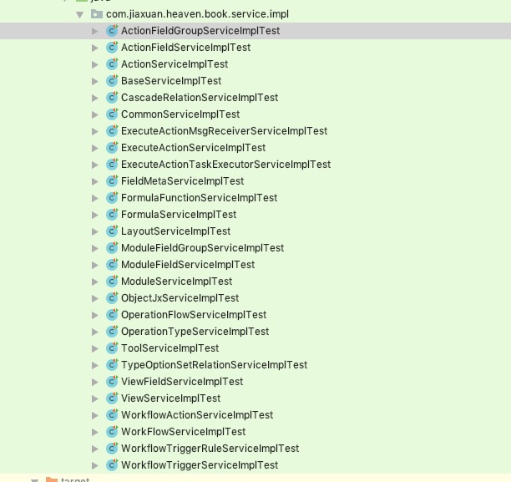The height and width of the screenshot is (482, 511).
Task: Select ExecuteActionTaskExecutorServiceImplTest class name
Action: click(x=225, y=165)
